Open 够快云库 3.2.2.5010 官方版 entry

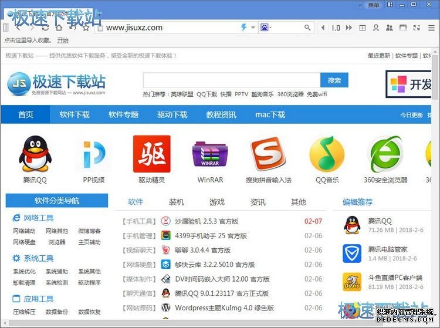tap(215, 265)
